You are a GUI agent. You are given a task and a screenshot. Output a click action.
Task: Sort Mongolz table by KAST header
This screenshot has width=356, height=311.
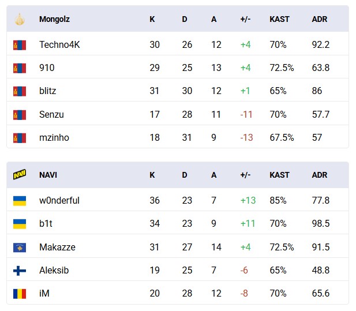click(x=279, y=19)
